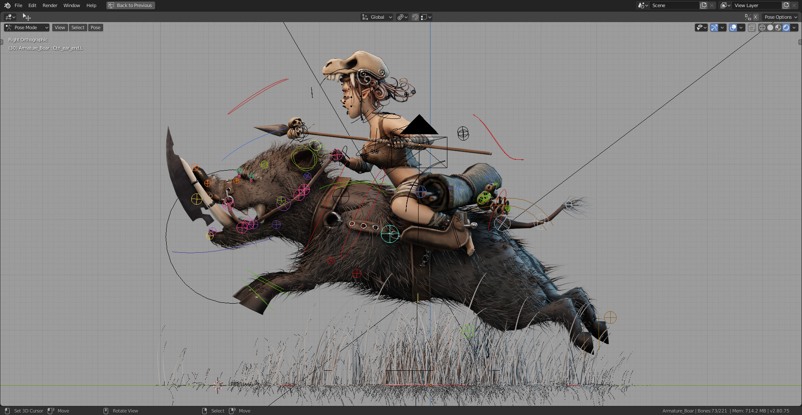Switch to material preview shading
This screenshot has width=802, height=415.
point(778,28)
